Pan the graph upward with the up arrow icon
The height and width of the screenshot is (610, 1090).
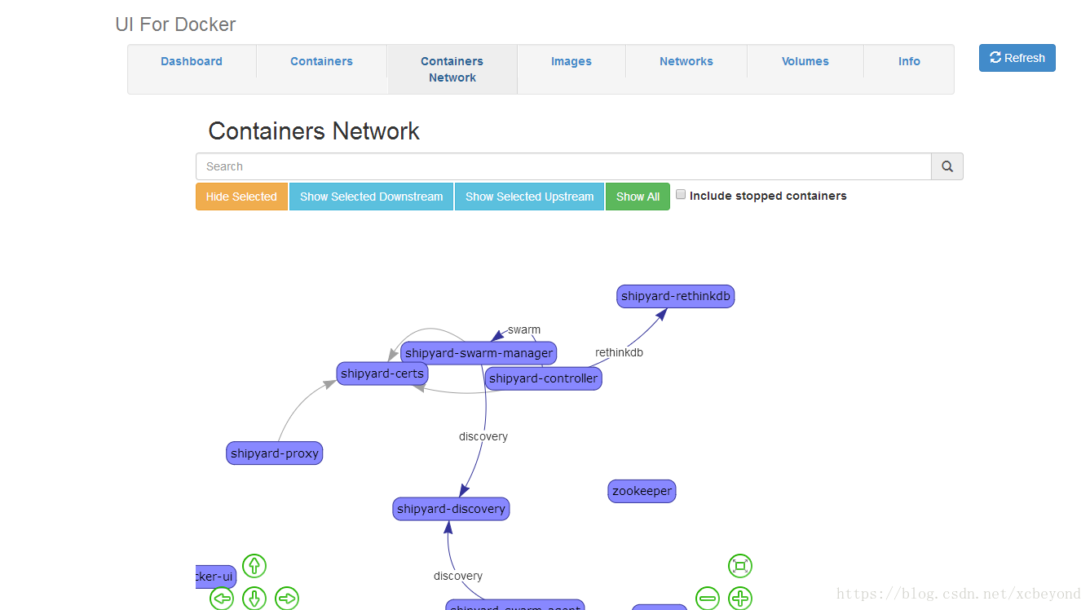point(254,565)
